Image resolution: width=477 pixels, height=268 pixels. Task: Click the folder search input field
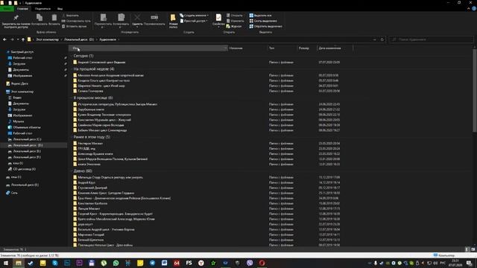pos(431,39)
